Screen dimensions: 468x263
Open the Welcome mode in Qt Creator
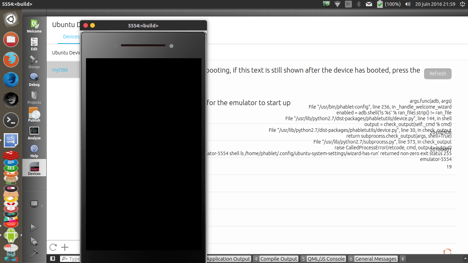coord(34,26)
